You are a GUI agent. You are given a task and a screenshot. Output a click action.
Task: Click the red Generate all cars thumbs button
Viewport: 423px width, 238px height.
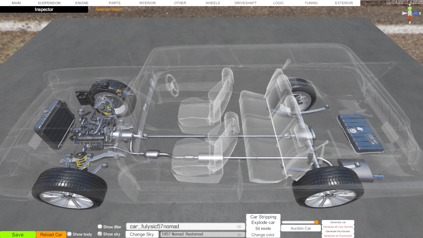point(338,227)
